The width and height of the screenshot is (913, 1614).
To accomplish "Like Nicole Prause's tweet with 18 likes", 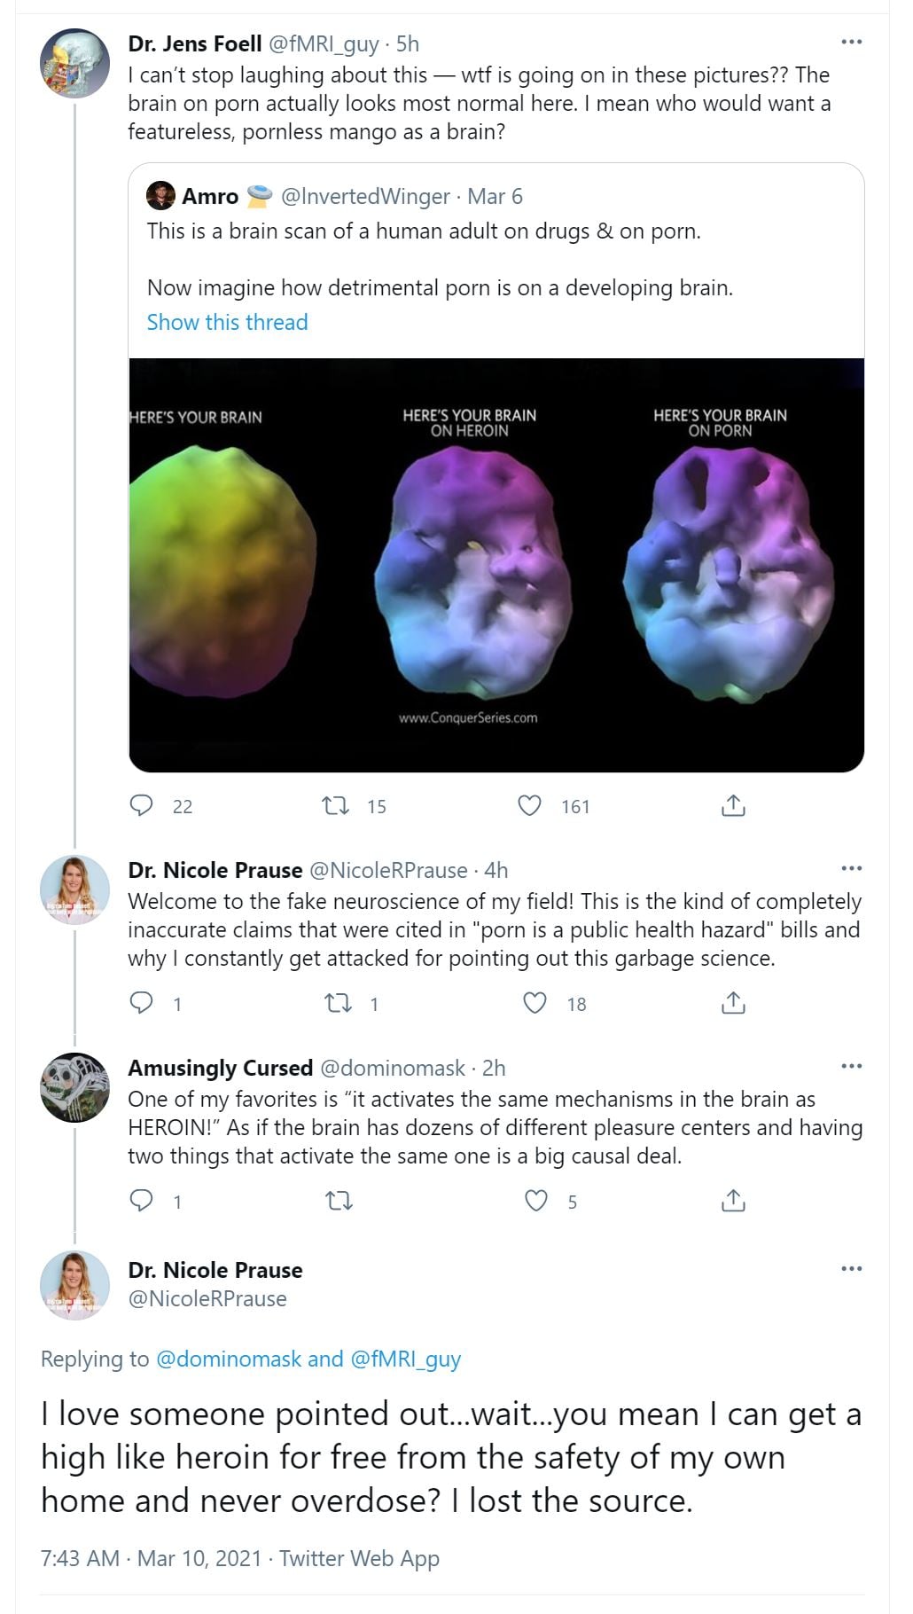I will tap(535, 1003).
